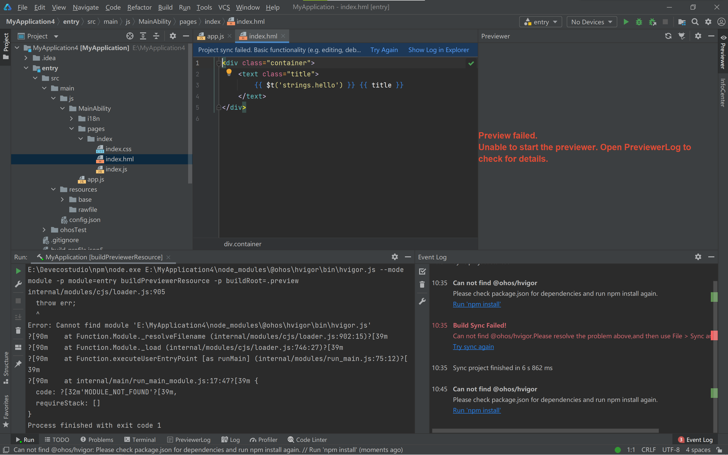728x455 pixels.
Task: Change CRLF line separator in status bar
Action: [648, 450]
